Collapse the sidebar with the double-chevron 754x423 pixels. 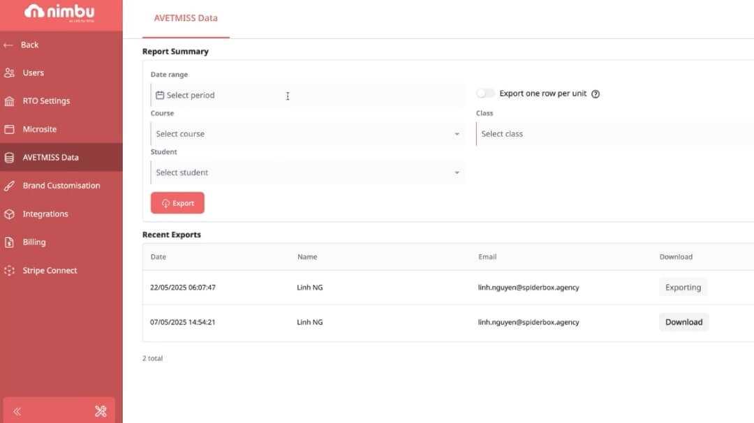16,411
